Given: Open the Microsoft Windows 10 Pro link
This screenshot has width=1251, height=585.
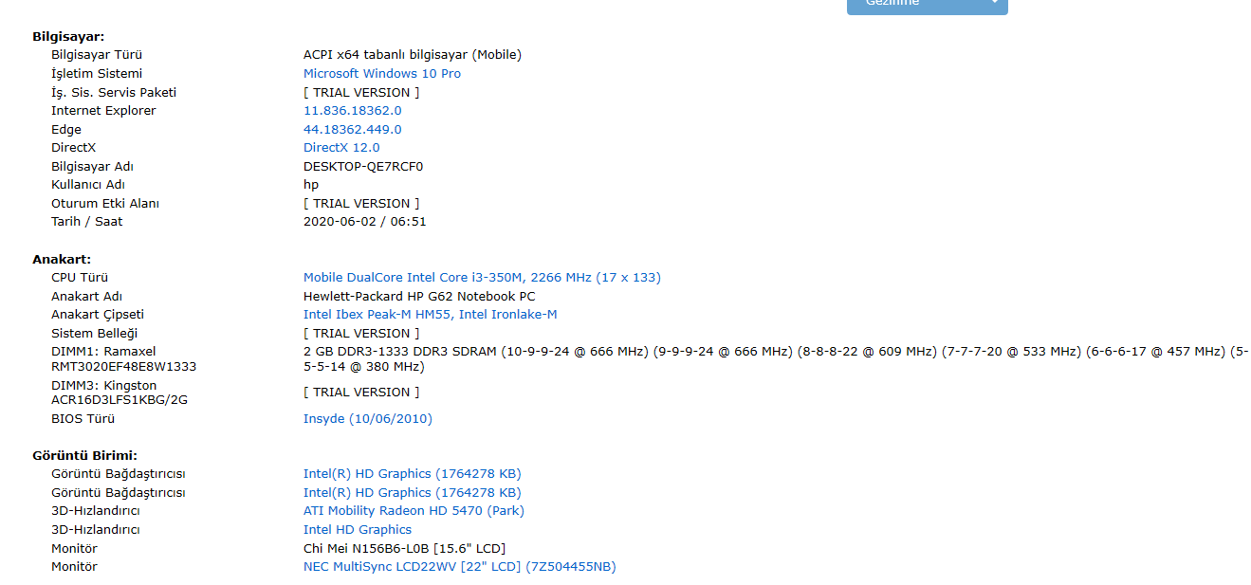Looking at the screenshot, I should tap(382, 73).
